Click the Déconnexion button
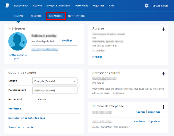Image resolution: width=174 pixels, height=136 pixels. click(x=160, y=6)
